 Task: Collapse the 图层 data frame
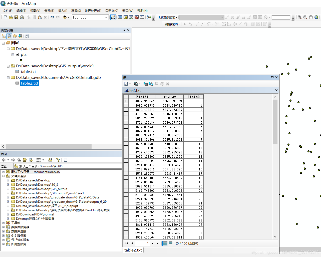pos(3,43)
